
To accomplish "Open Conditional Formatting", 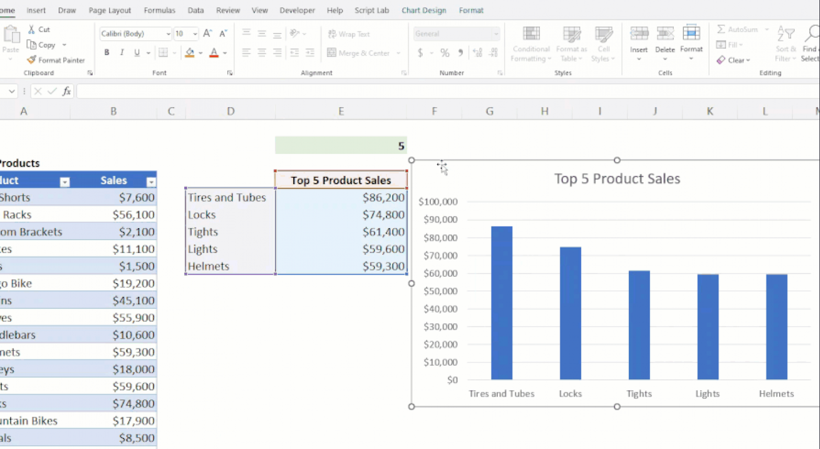I will [531, 44].
